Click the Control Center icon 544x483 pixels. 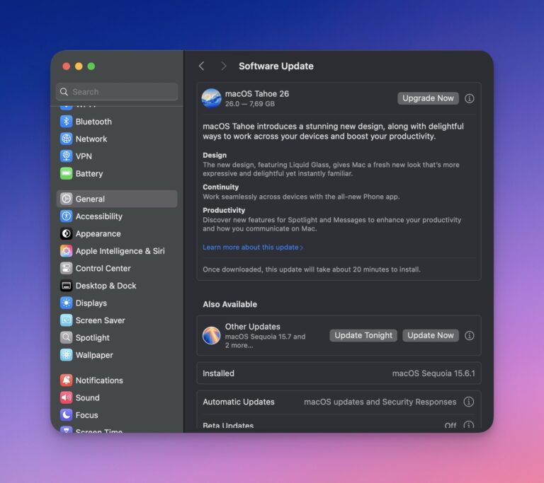coord(66,269)
